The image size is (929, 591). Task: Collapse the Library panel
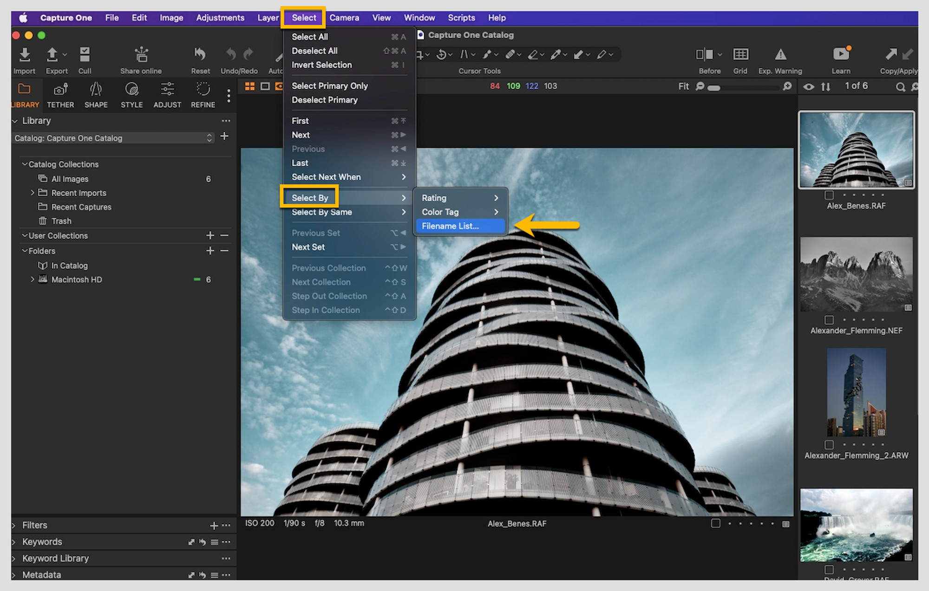pyautogui.click(x=15, y=121)
